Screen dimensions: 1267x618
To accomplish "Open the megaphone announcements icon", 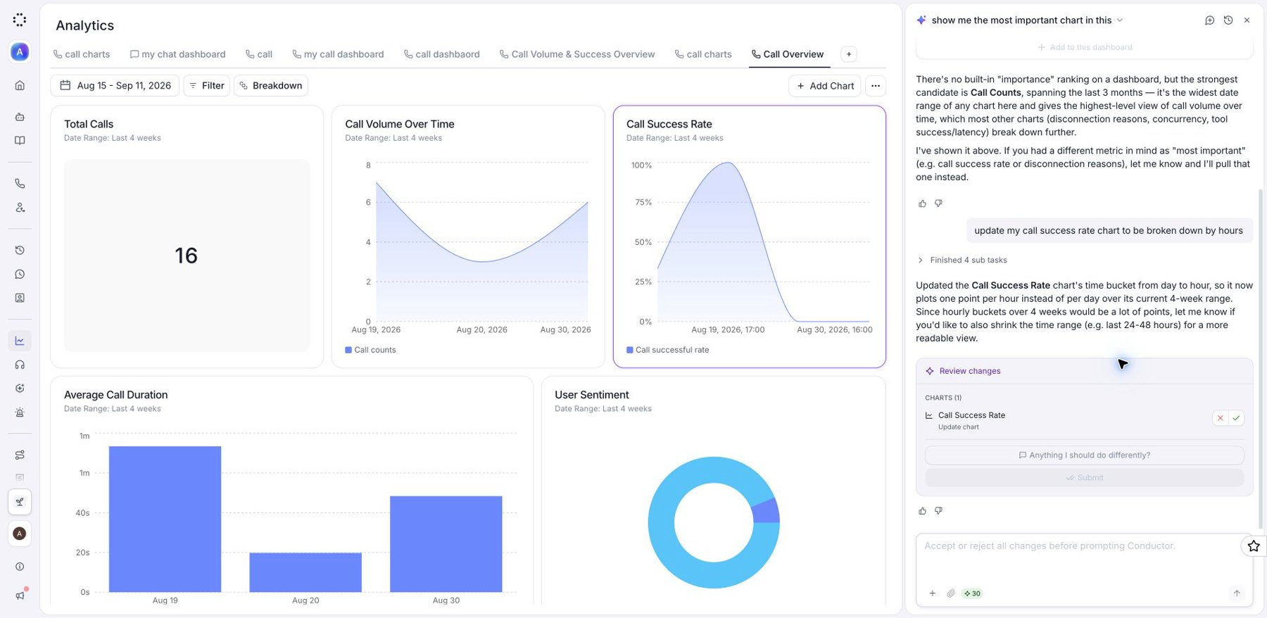I will [x=20, y=595].
